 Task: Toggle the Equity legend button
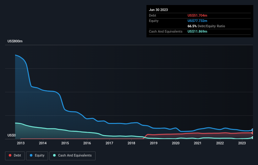[37, 156]
